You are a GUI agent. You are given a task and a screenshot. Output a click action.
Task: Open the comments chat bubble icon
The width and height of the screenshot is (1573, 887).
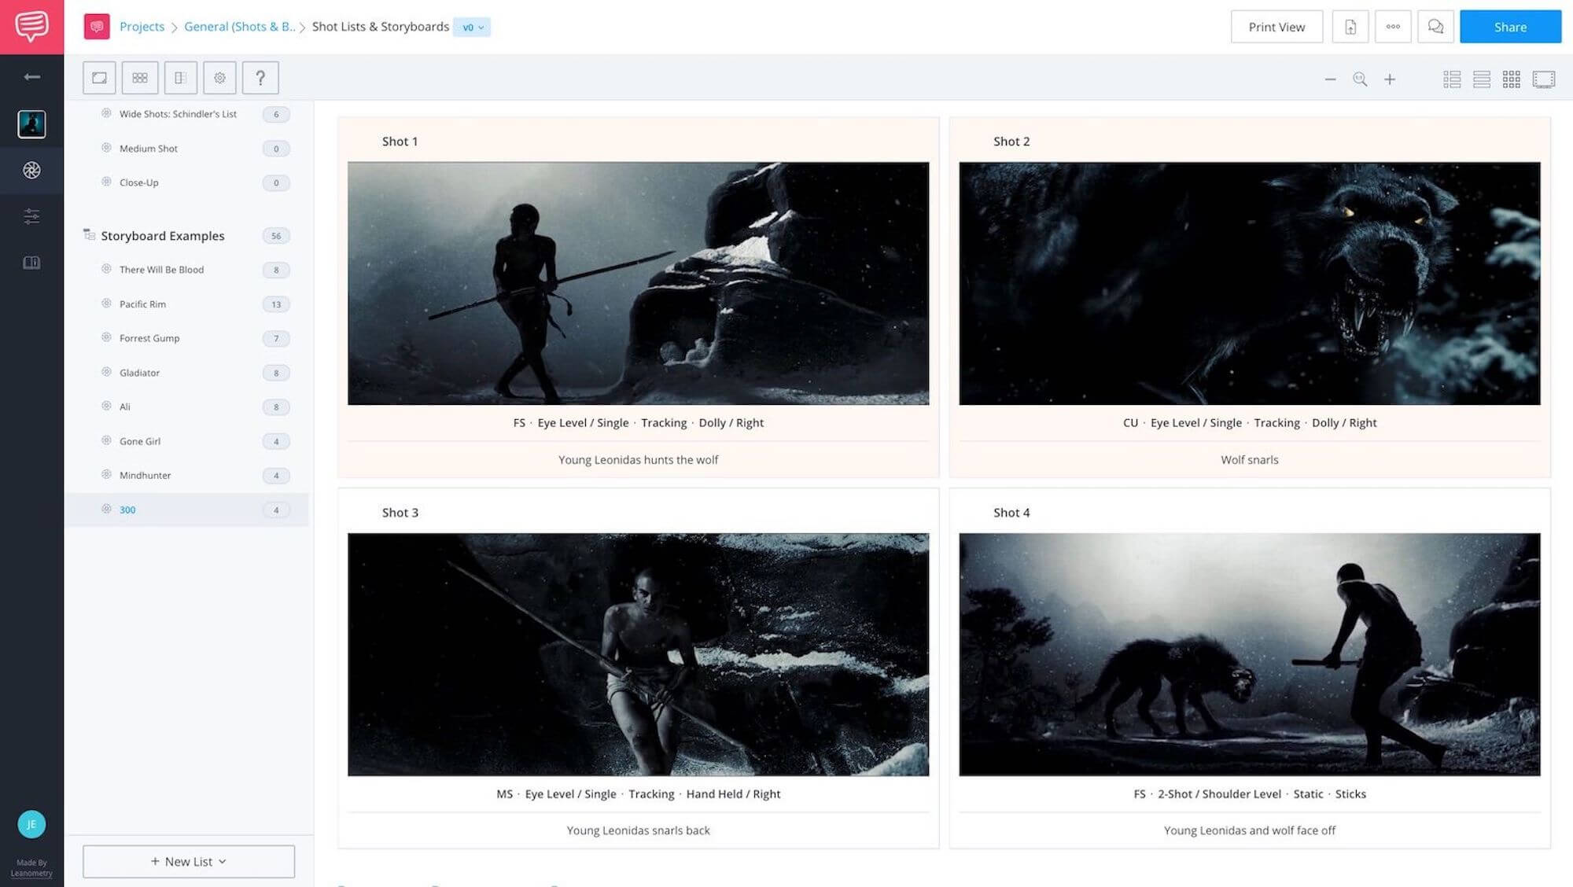1435,27
